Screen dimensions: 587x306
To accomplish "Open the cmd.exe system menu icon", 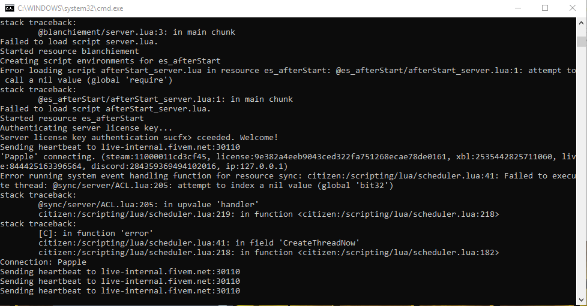I will click(x=10, y=8).
